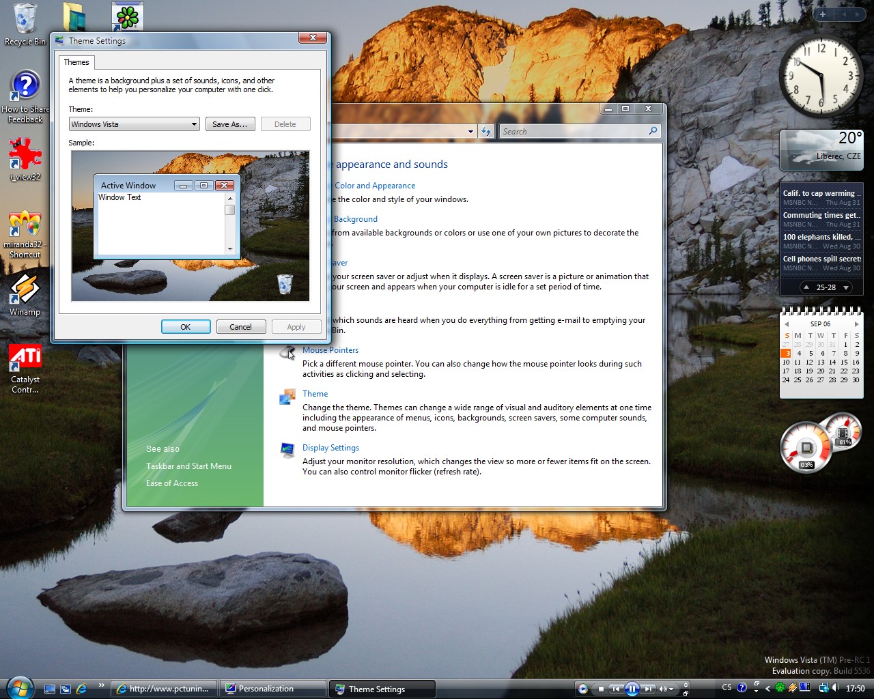Open Window Color and Appearance link
The image size is (874, 699).
coord(375,186)
